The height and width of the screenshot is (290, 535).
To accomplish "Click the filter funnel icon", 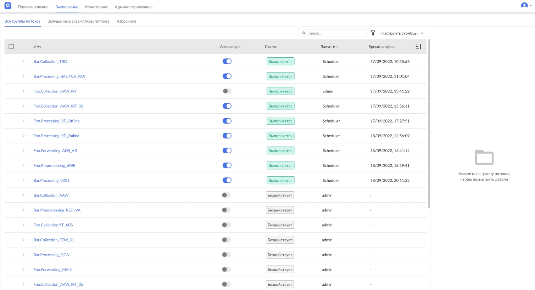I will point(373,33).
